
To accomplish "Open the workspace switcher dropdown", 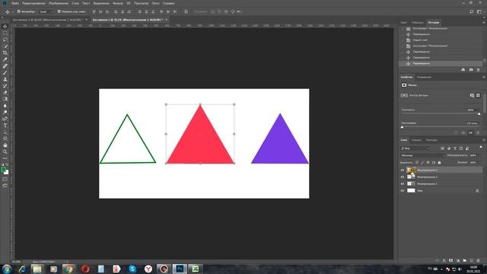I will pyautogui.click(x=479, y=11).
